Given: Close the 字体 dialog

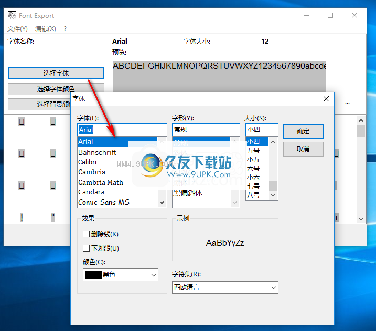Looking at the screenshot, I should coord(326,99).
